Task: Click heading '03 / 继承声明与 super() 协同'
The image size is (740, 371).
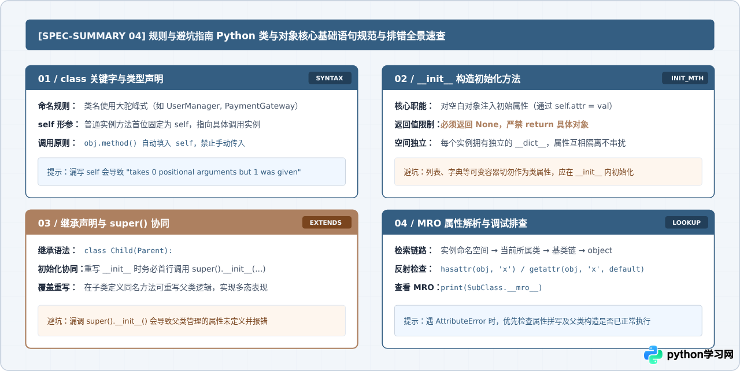Action: pos(103,223)
